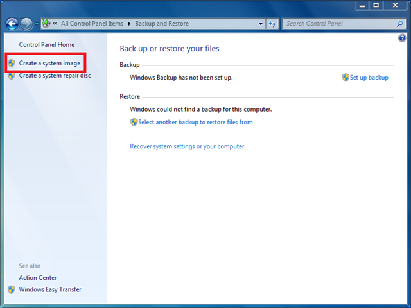Click the search magnifier icon

[x=399, y=24]
